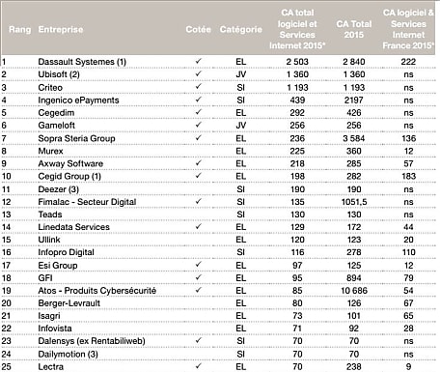Click the Ubisoft row Cotée checkmark
The height and width of the screenshot is (372, 440).
point(199,73)
